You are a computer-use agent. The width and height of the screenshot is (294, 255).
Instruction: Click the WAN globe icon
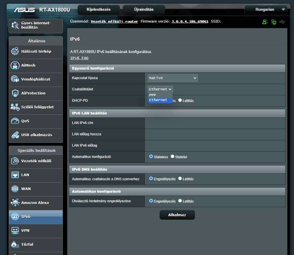(x=15, y=189)
